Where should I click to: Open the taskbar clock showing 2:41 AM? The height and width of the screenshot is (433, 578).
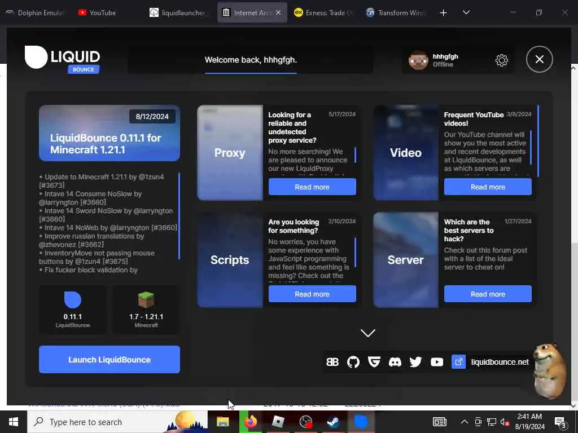529,422
